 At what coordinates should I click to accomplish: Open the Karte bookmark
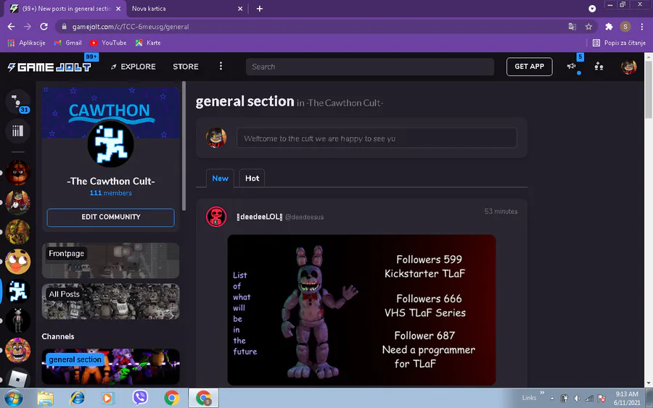148,43
